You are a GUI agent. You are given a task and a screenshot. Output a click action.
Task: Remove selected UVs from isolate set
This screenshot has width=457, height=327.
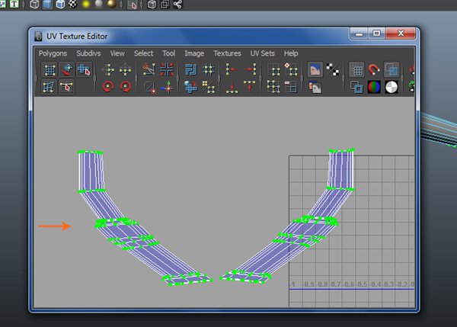tap(291, 87)
